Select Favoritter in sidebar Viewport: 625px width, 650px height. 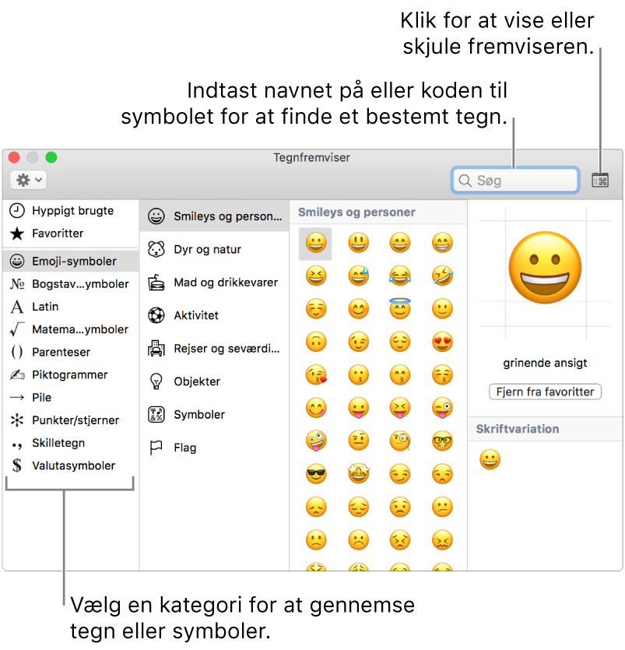click(69, 234)
